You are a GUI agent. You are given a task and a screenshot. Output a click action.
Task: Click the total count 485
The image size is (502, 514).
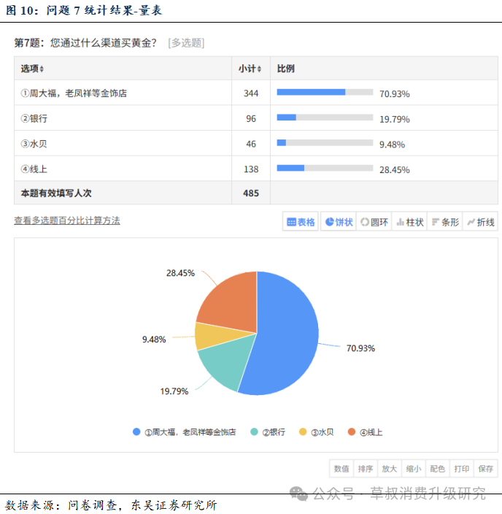251,193
